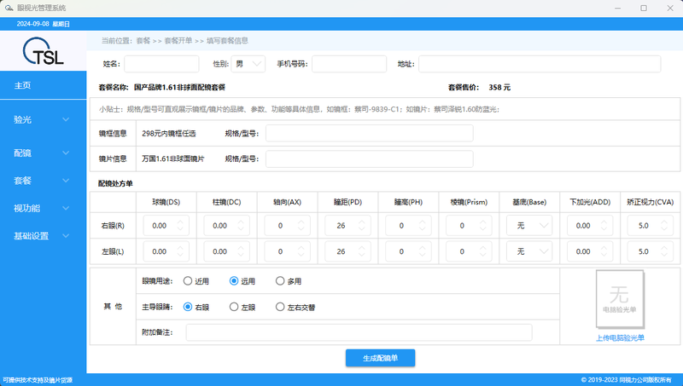The width and height of the screenshot is (683, 386).
Task: Choose 左右交替 dominant eye option
Action: [x=280, y=307]
